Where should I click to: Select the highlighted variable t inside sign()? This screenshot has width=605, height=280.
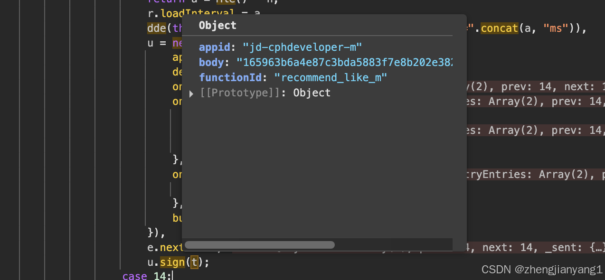[194, 262]
